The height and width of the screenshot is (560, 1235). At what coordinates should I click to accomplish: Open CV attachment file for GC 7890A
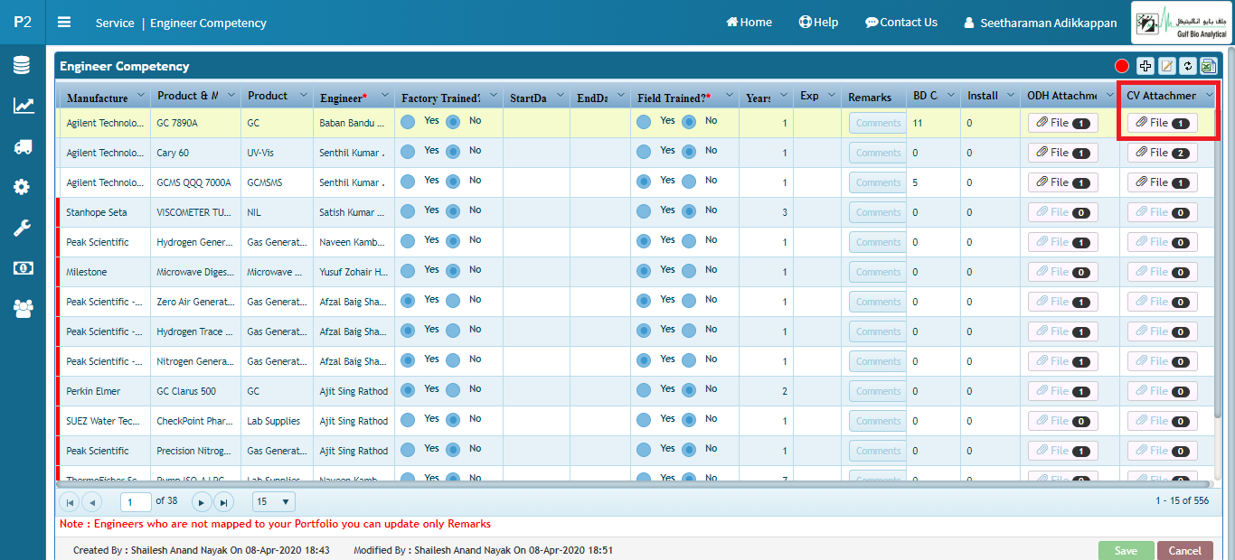click(1163, 123)
